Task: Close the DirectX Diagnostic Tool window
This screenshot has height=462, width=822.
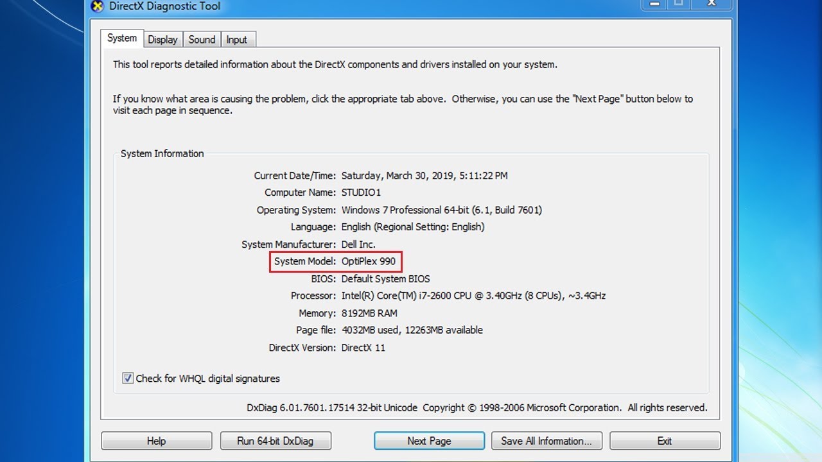Action: [711, 4]
